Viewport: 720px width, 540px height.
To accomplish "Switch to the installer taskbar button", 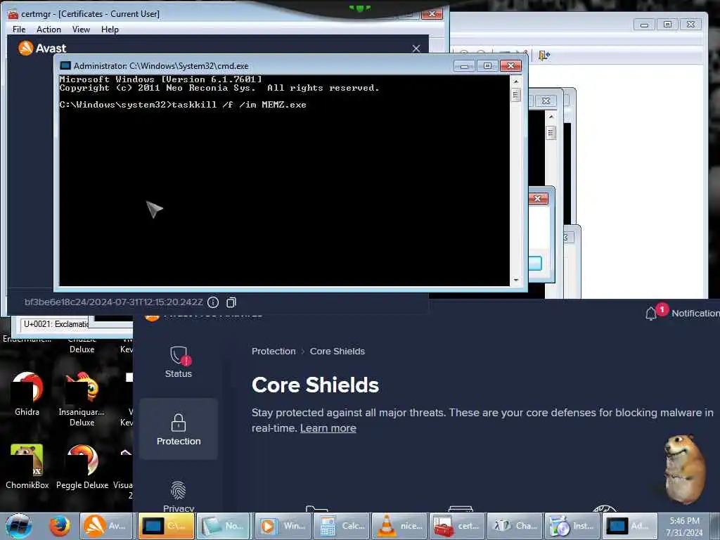I will [x=573, y=526].
